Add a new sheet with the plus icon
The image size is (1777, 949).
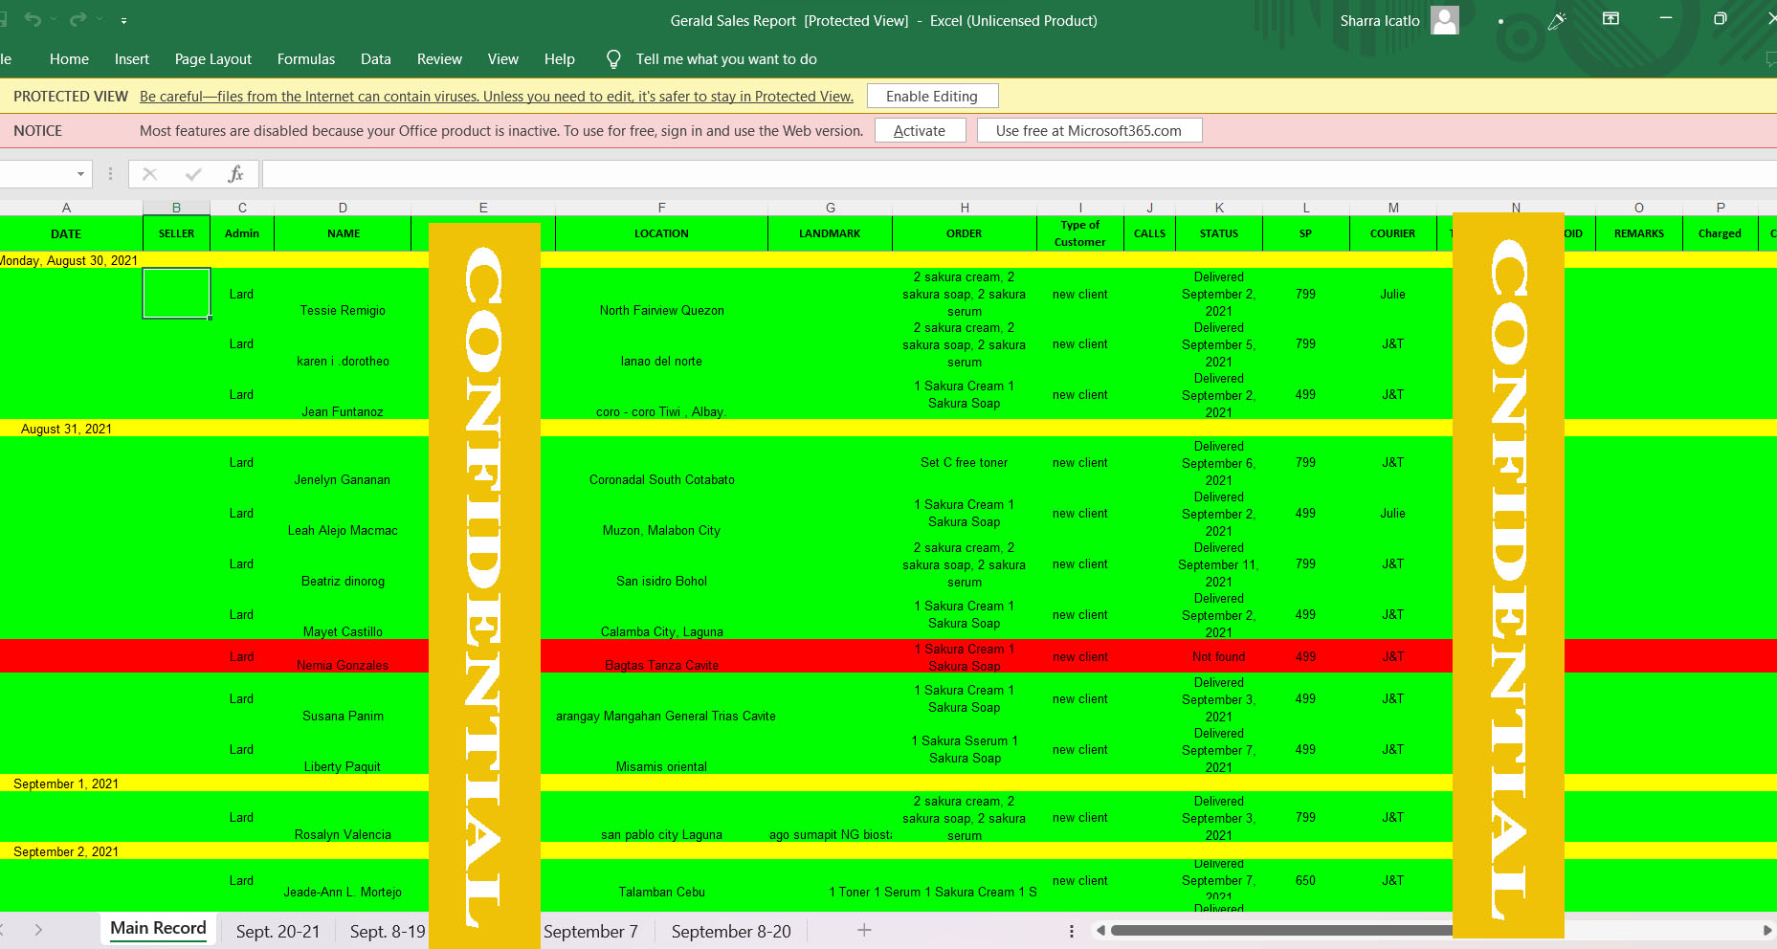tap(864, 930)
